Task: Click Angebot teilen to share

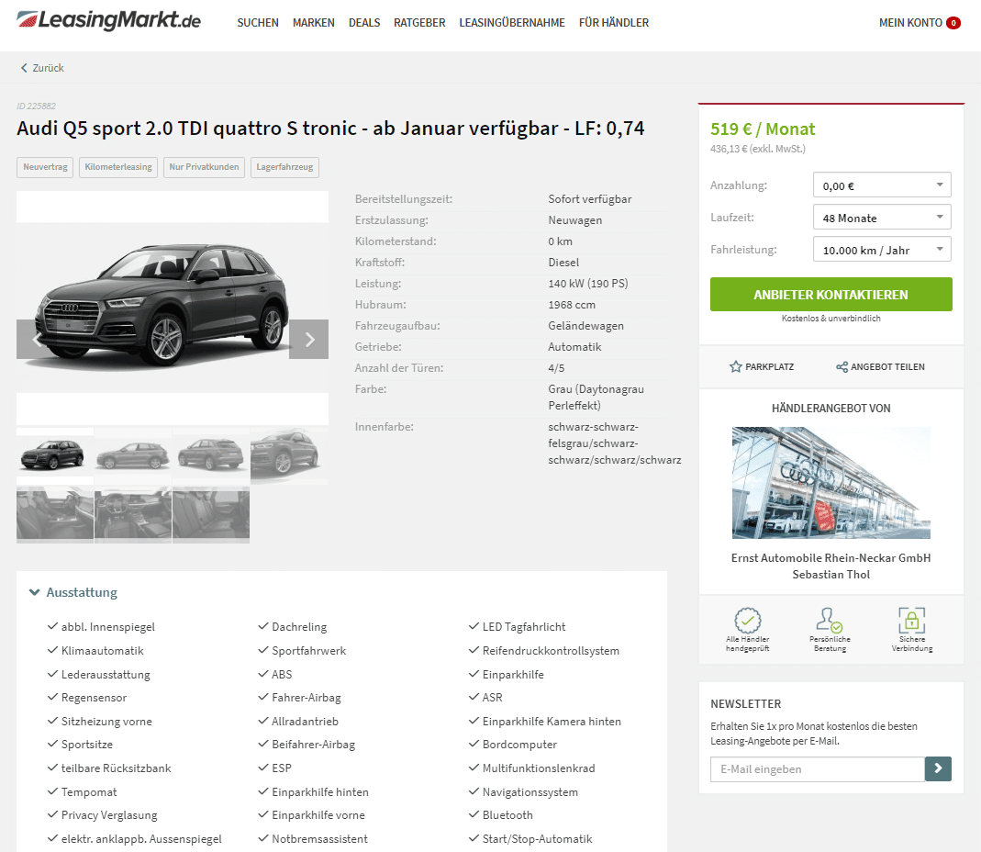Action: [880, 367]
